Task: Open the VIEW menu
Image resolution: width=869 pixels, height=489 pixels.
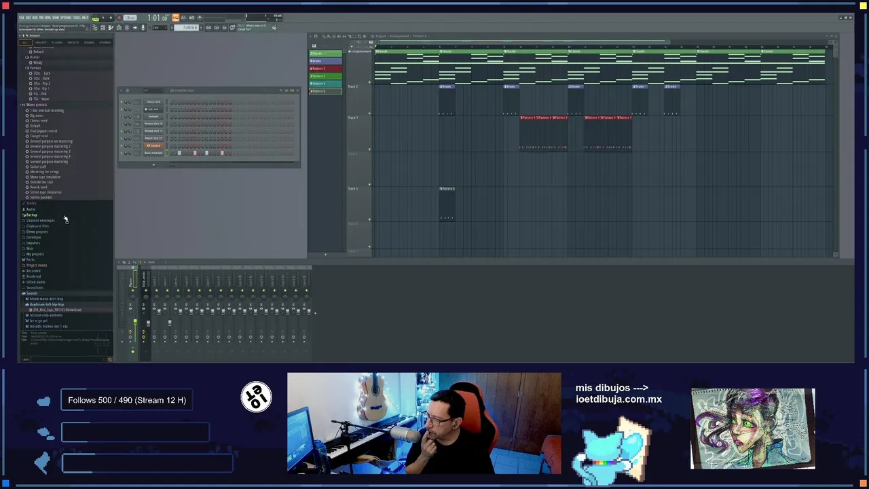Action: (x=56, y=18)
